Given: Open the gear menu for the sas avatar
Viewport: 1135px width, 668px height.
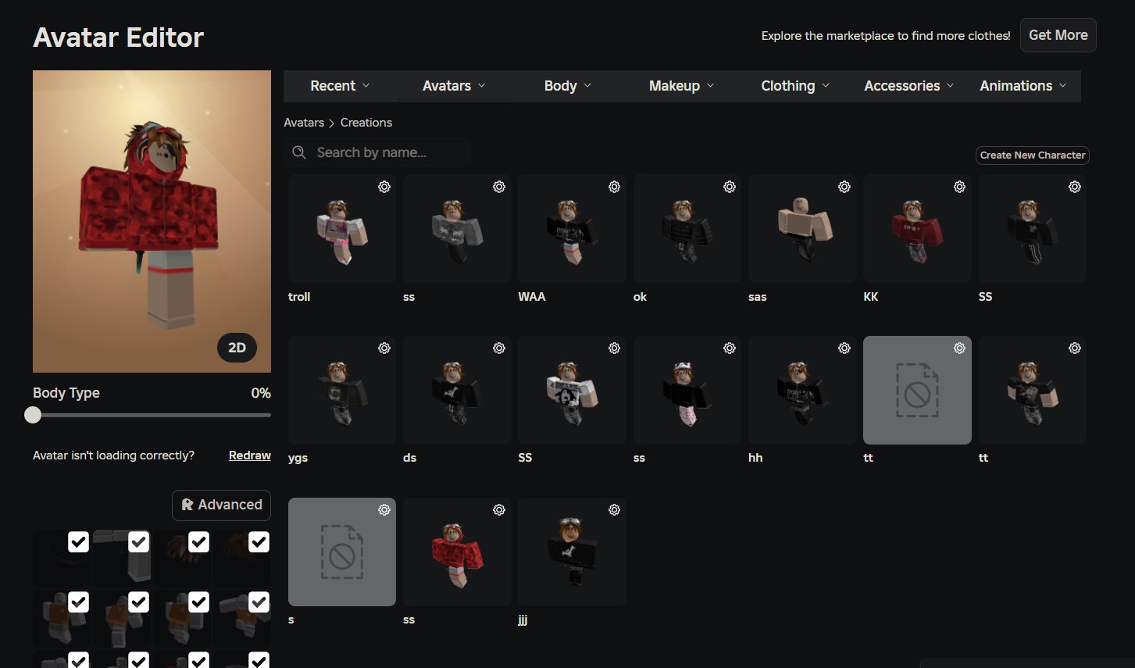Looking at the screenshot, I should point(844,187).
